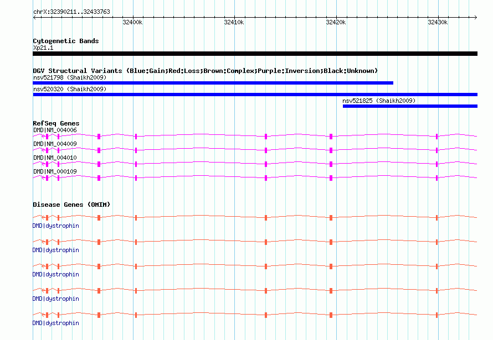The image size is (493, 340).
Task: Click the nsv521825 (Shaikh2009) variant label
Action: coord(379,101)
